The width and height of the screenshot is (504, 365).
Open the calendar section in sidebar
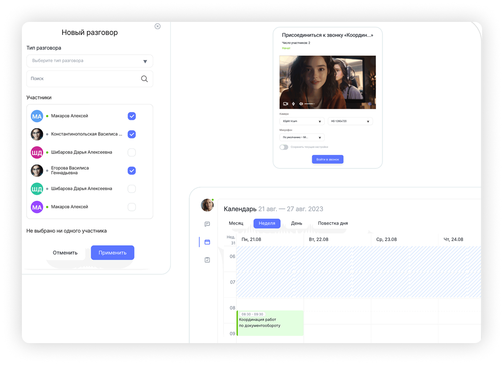coord(207,242)
